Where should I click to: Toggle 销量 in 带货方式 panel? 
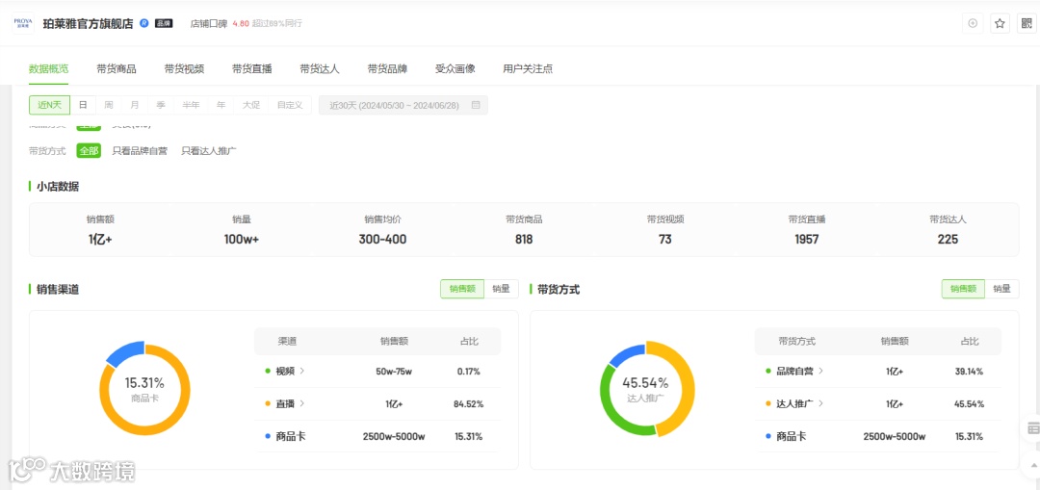1002,289
